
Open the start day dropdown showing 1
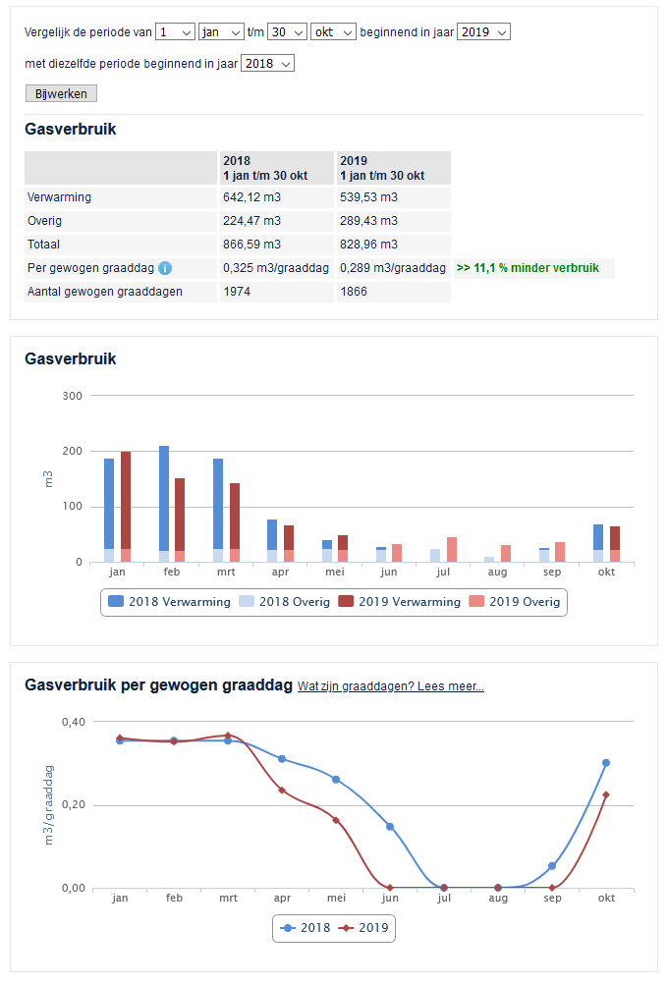tap(175, 32)
